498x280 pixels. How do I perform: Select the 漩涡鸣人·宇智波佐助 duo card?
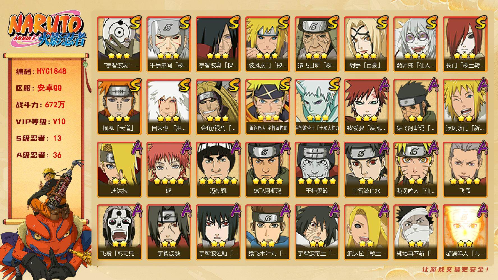tap(267, 107)
